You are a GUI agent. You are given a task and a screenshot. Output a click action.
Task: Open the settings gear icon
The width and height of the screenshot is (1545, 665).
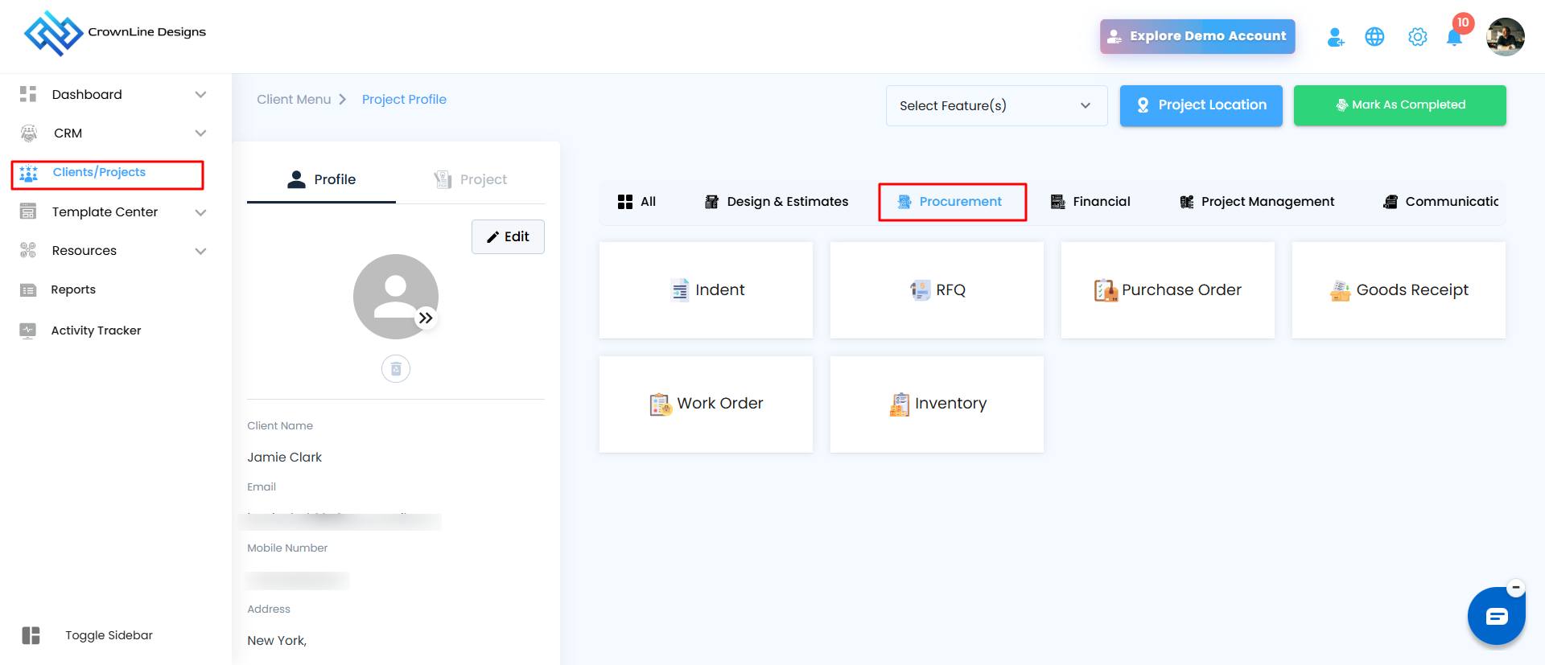pyautogui.click(x=1417, y=37)
